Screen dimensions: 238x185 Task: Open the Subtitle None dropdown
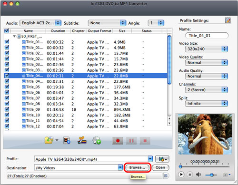(x=107, y=23)
